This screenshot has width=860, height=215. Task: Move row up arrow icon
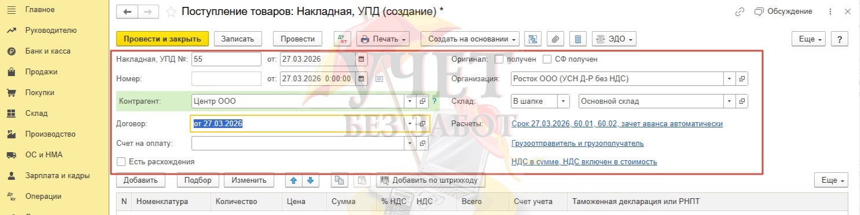pyautogui.click(x=293, y=180)
